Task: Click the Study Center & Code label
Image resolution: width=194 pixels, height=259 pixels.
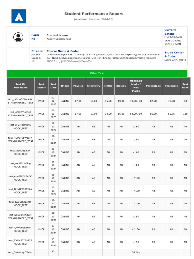Action: click(x=174, y=54)
